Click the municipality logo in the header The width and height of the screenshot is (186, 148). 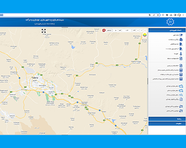pos(170,22)
